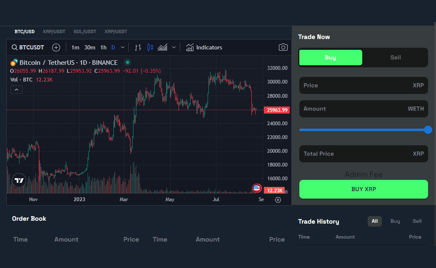
Task: Click the 30000.00 price axis label
Action: [277, 82]
